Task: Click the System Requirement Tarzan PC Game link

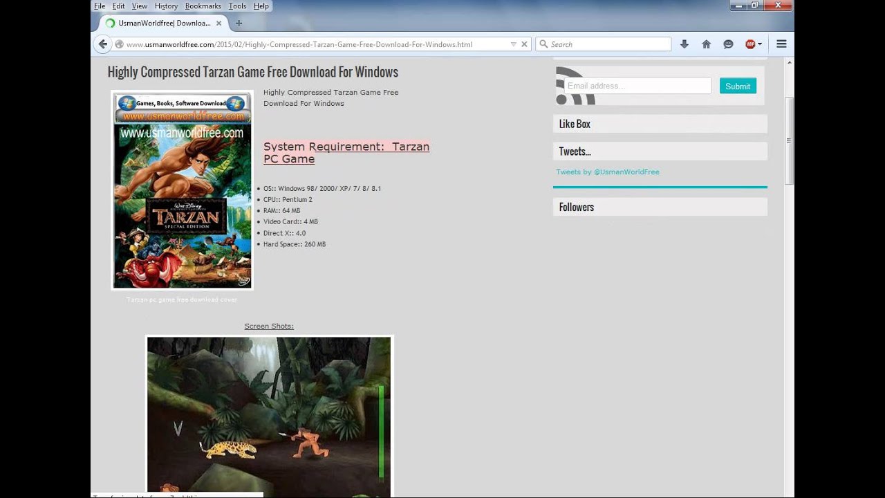Action: click(346, 153)
